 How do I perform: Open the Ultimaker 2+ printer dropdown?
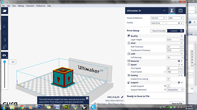click(x=146, y=11)
